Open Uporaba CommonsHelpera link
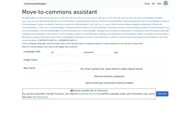 coord(78,28)
